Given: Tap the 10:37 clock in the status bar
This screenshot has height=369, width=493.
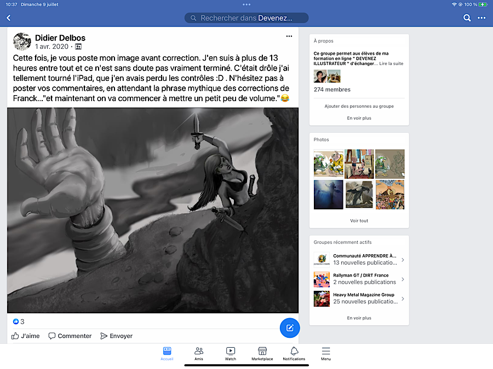Looking at the screenshot, I should [x=12, y=4].
